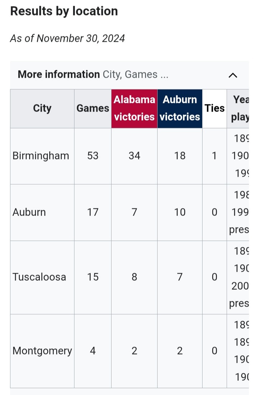Click Birmingham's 53 games cell
The width and height of the screenshot is (259, 395).
click(x=93, y=156)
